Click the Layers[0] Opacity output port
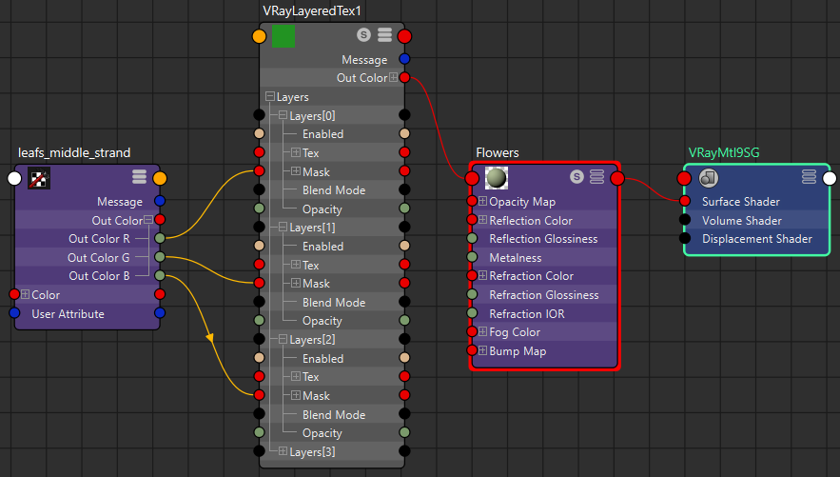This screenshot has height=477, width=840. pos(404,208)
